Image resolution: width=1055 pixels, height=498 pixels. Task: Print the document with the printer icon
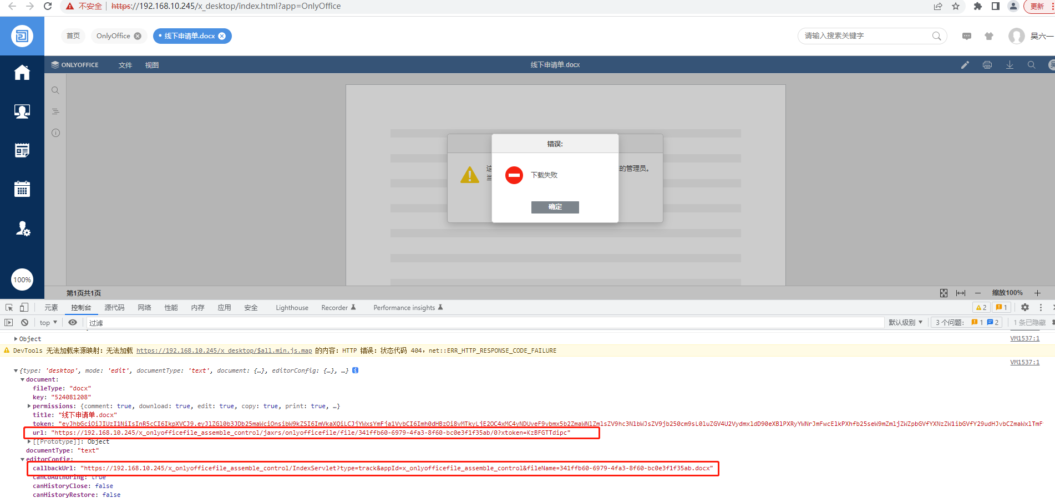click(987, 65)
